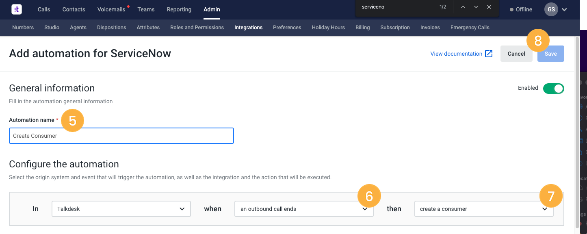Jump to previous search result with up arrow
Screen dimensions: 587x234
point(463,7)
